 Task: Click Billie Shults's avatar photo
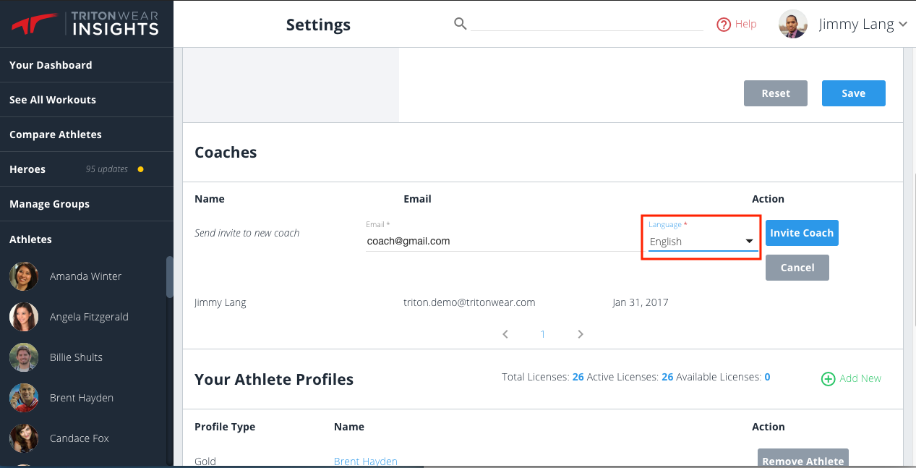24,357
